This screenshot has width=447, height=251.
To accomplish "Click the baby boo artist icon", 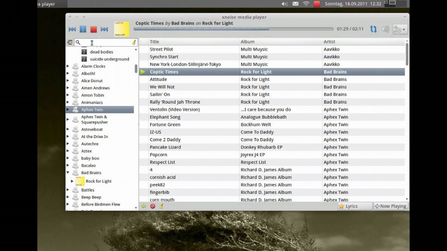I will click(75, 158).
